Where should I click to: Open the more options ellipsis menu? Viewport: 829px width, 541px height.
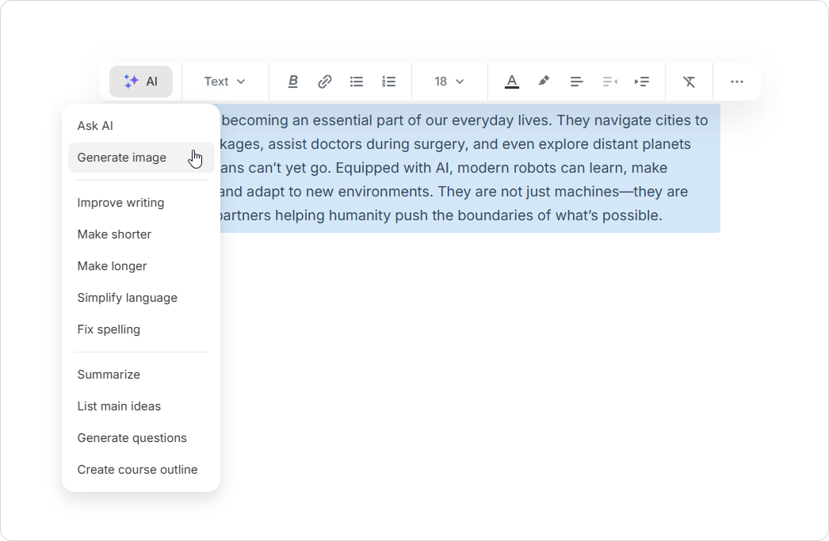(737, 82)
